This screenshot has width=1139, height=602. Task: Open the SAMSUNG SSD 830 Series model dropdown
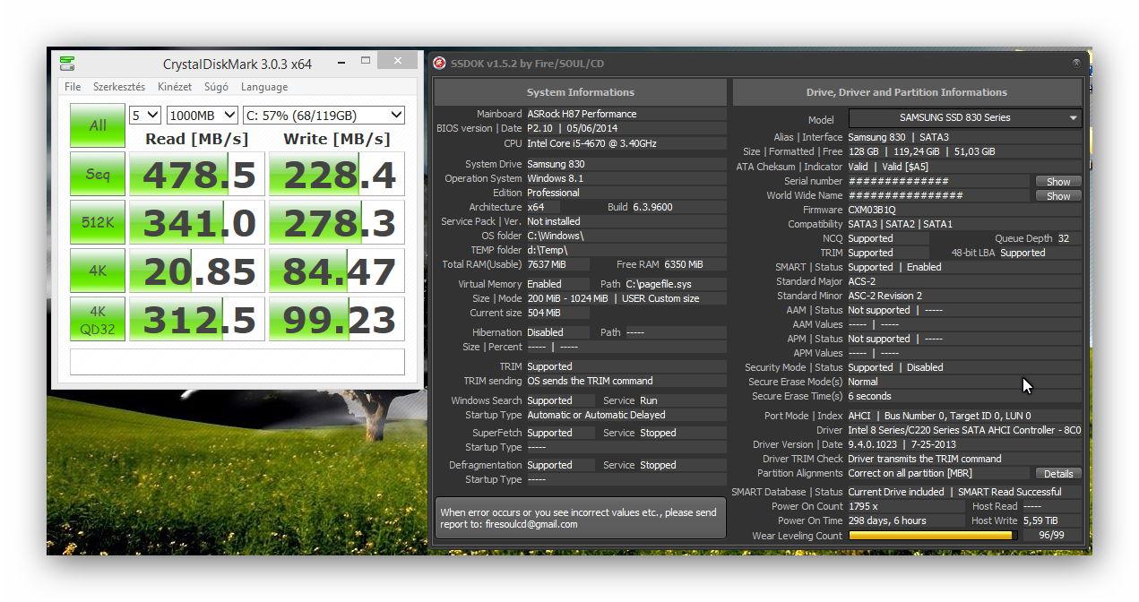964,117
